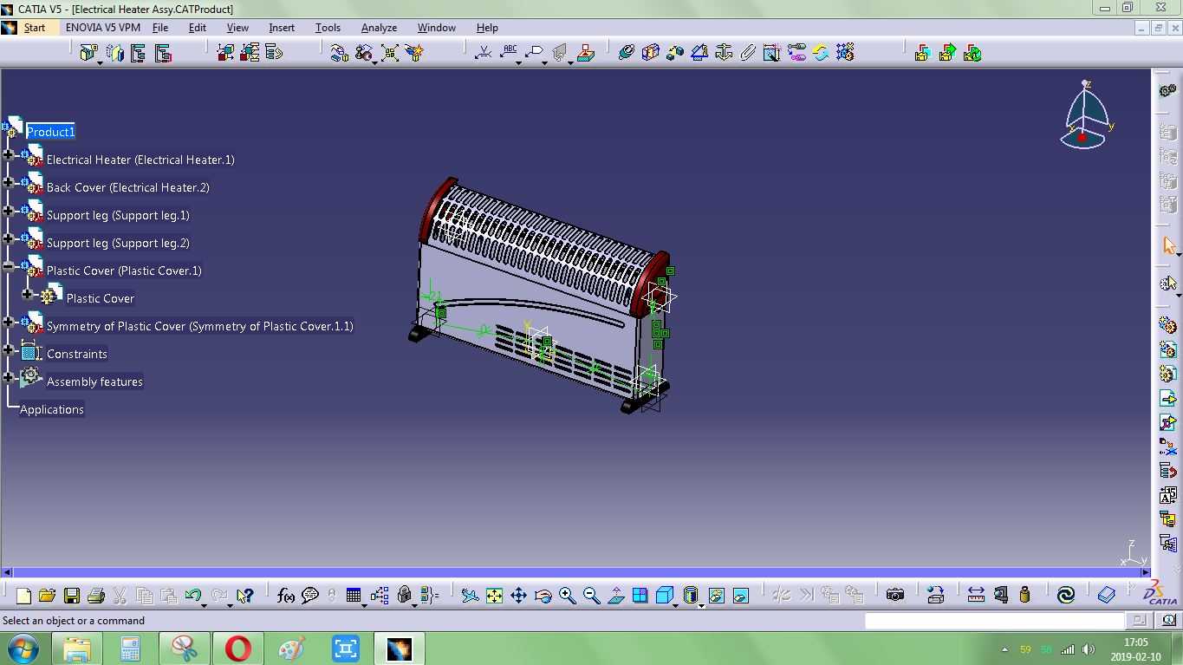Viewport: 1183px width, 665px height.
Task: Open a file with the folder icon
Action: pos(48,596)
